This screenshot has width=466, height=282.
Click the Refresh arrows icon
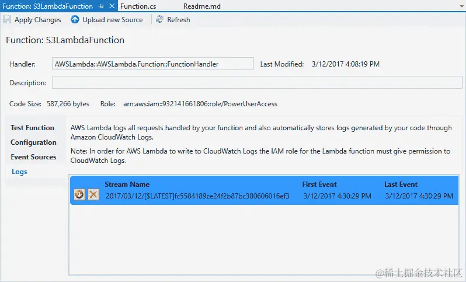[159, 20]
